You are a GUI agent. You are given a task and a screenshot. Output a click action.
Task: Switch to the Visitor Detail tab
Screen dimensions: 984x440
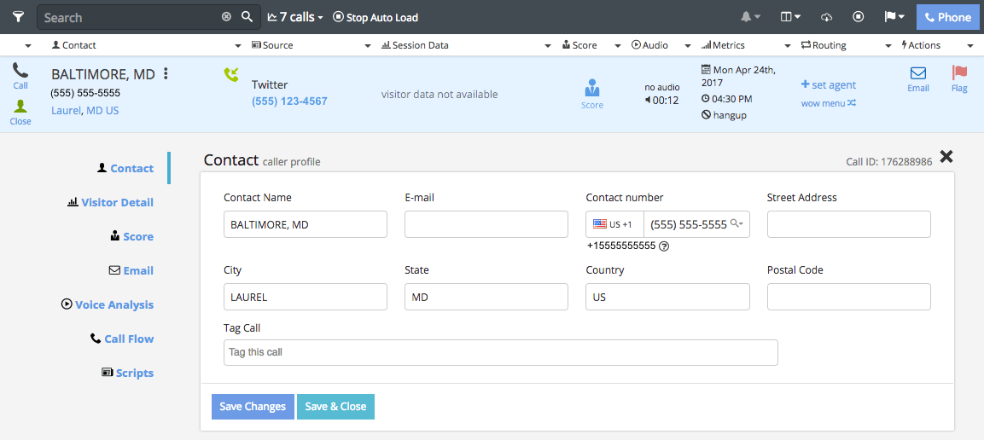[117, 202]
